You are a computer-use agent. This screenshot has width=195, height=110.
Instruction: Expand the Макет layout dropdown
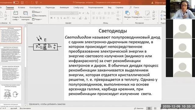click(37, 12)
